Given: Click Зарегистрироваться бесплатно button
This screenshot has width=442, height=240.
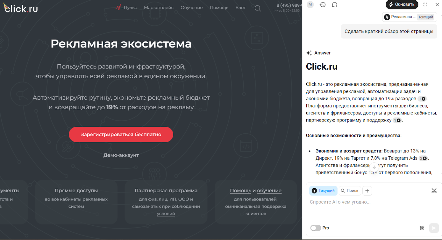Looking at the screenshot, I should click(121, 134).
